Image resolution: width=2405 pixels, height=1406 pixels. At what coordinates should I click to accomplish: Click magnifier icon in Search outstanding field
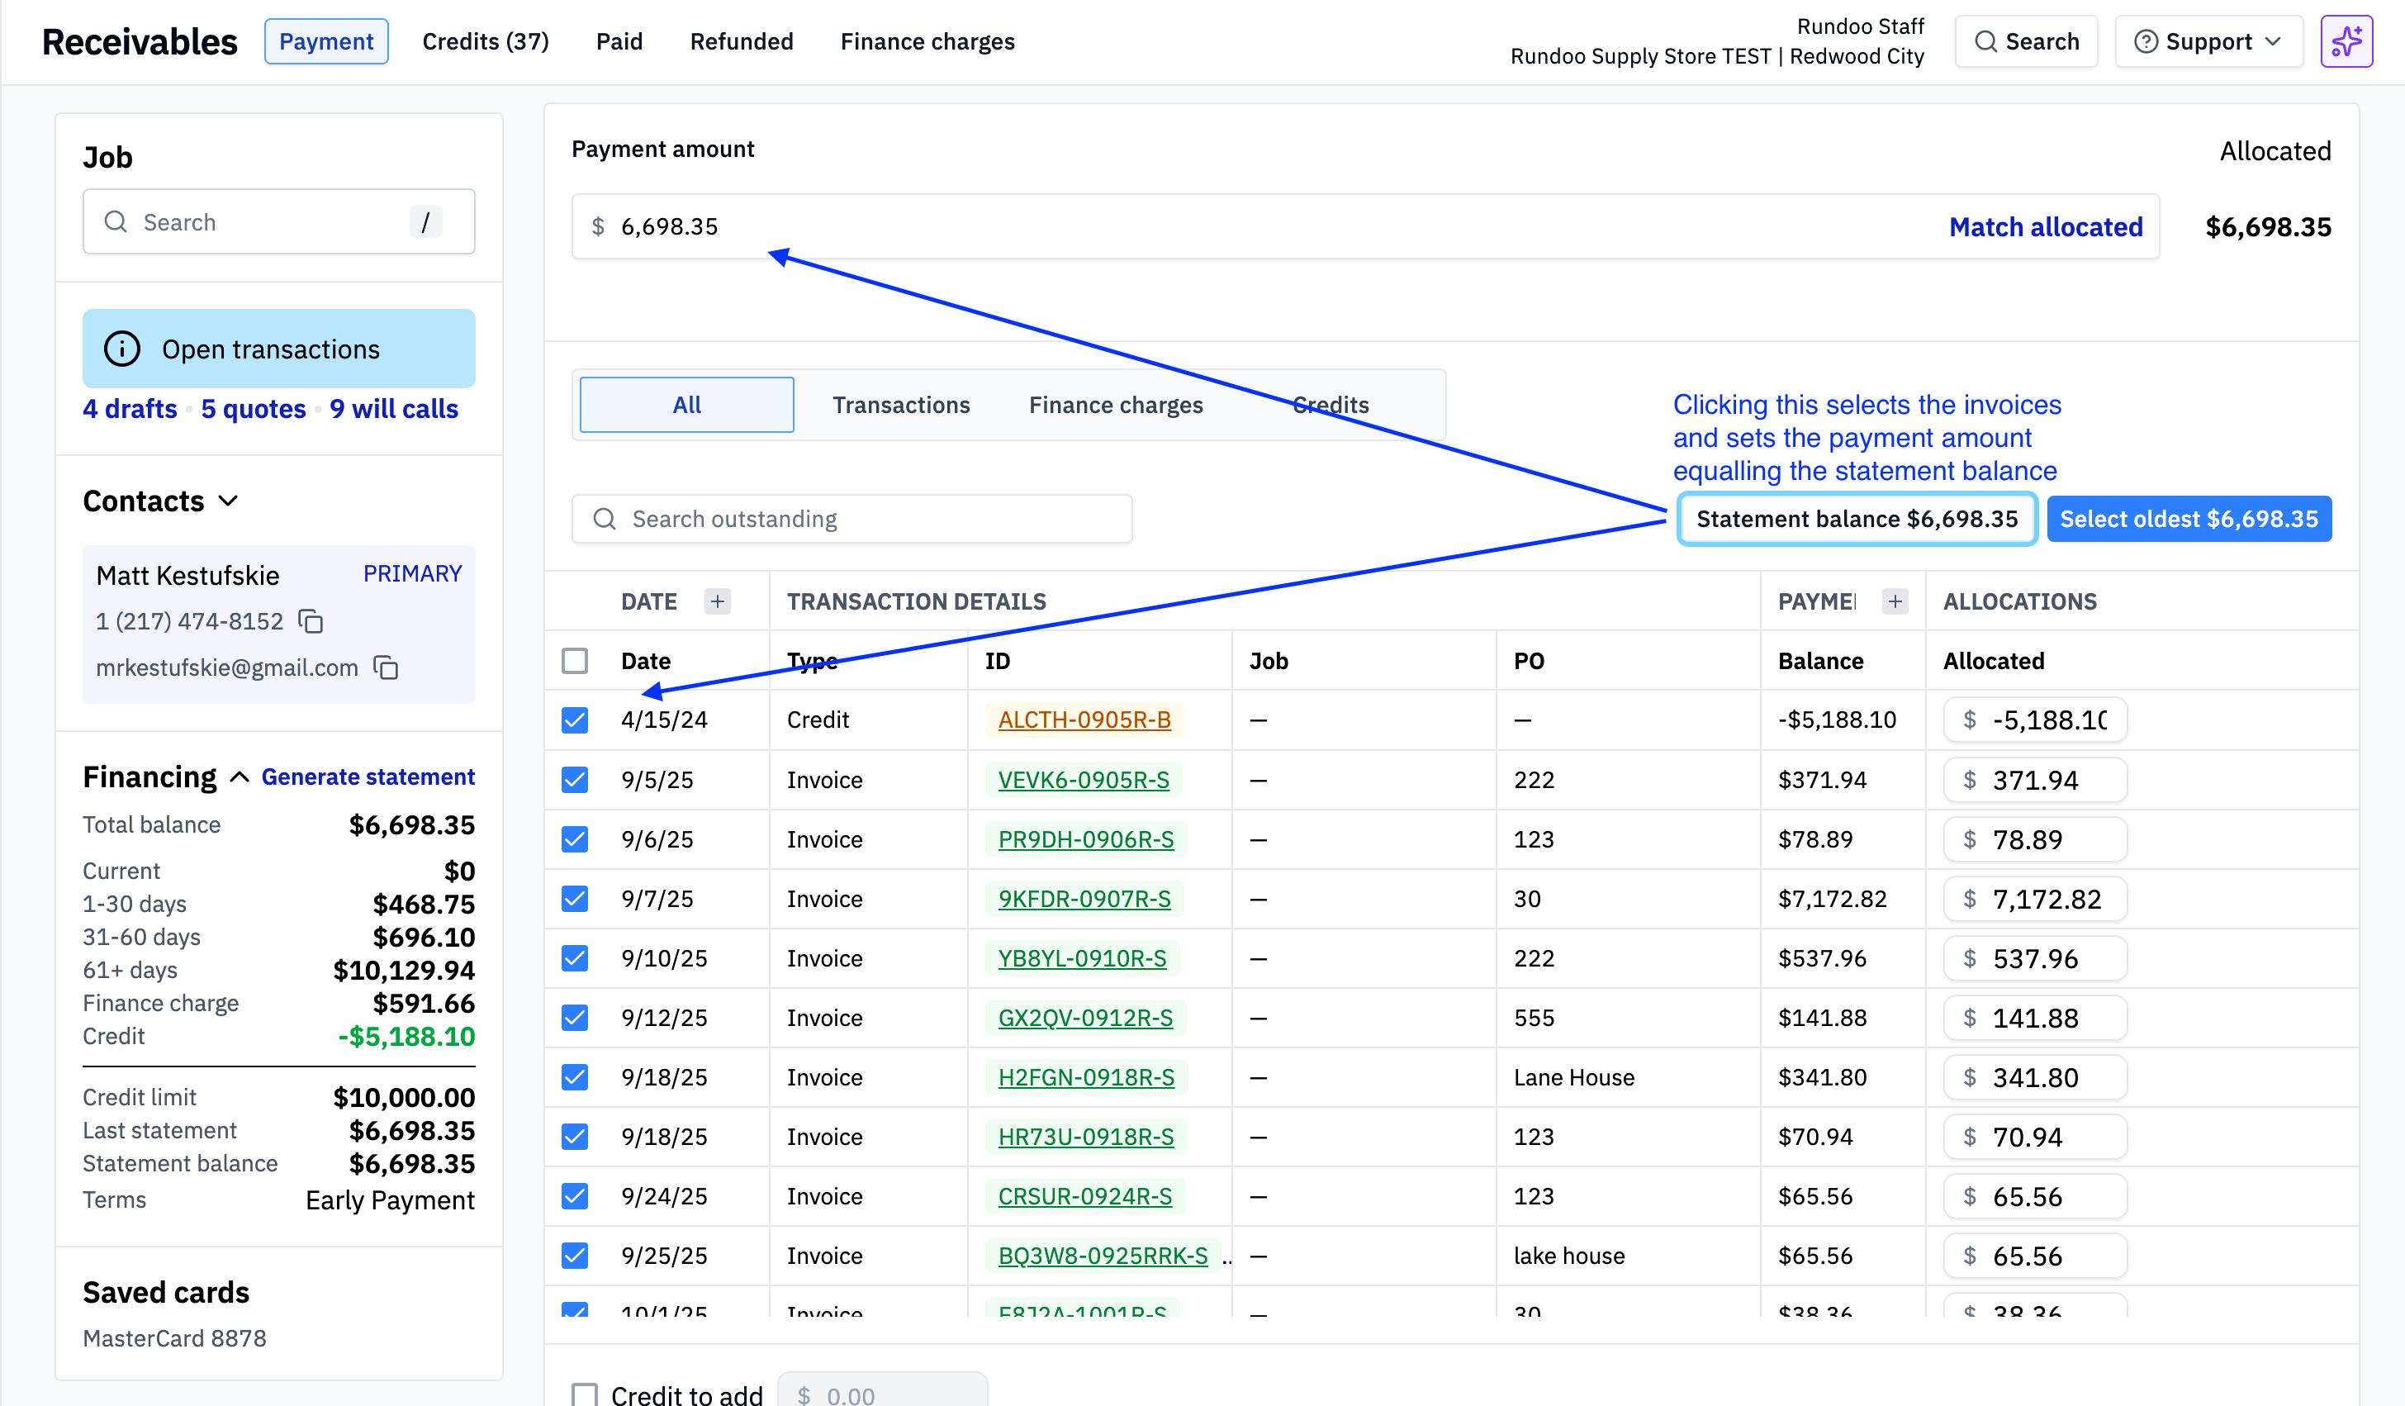click(604, 520)
